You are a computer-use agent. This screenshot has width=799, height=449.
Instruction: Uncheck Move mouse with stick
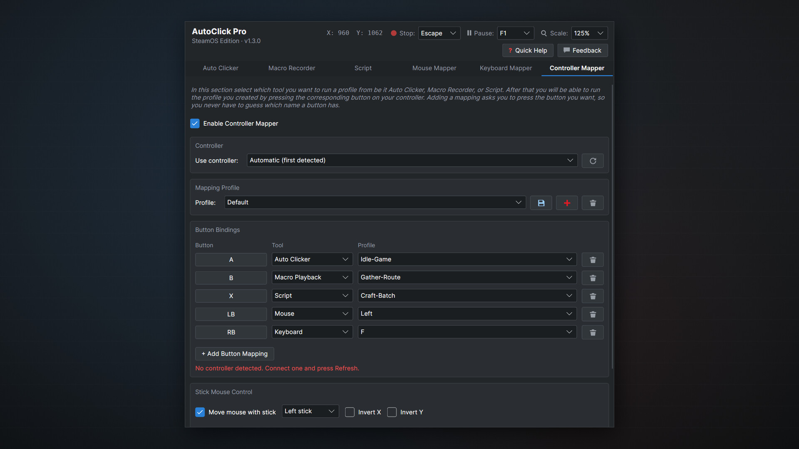coord(200,412)
